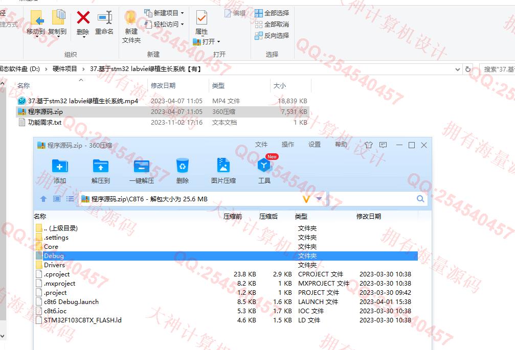This screenshot has height=350, width=515.
Task: Expand the 新建项目 dropdown
Action: tap(183, 13)
